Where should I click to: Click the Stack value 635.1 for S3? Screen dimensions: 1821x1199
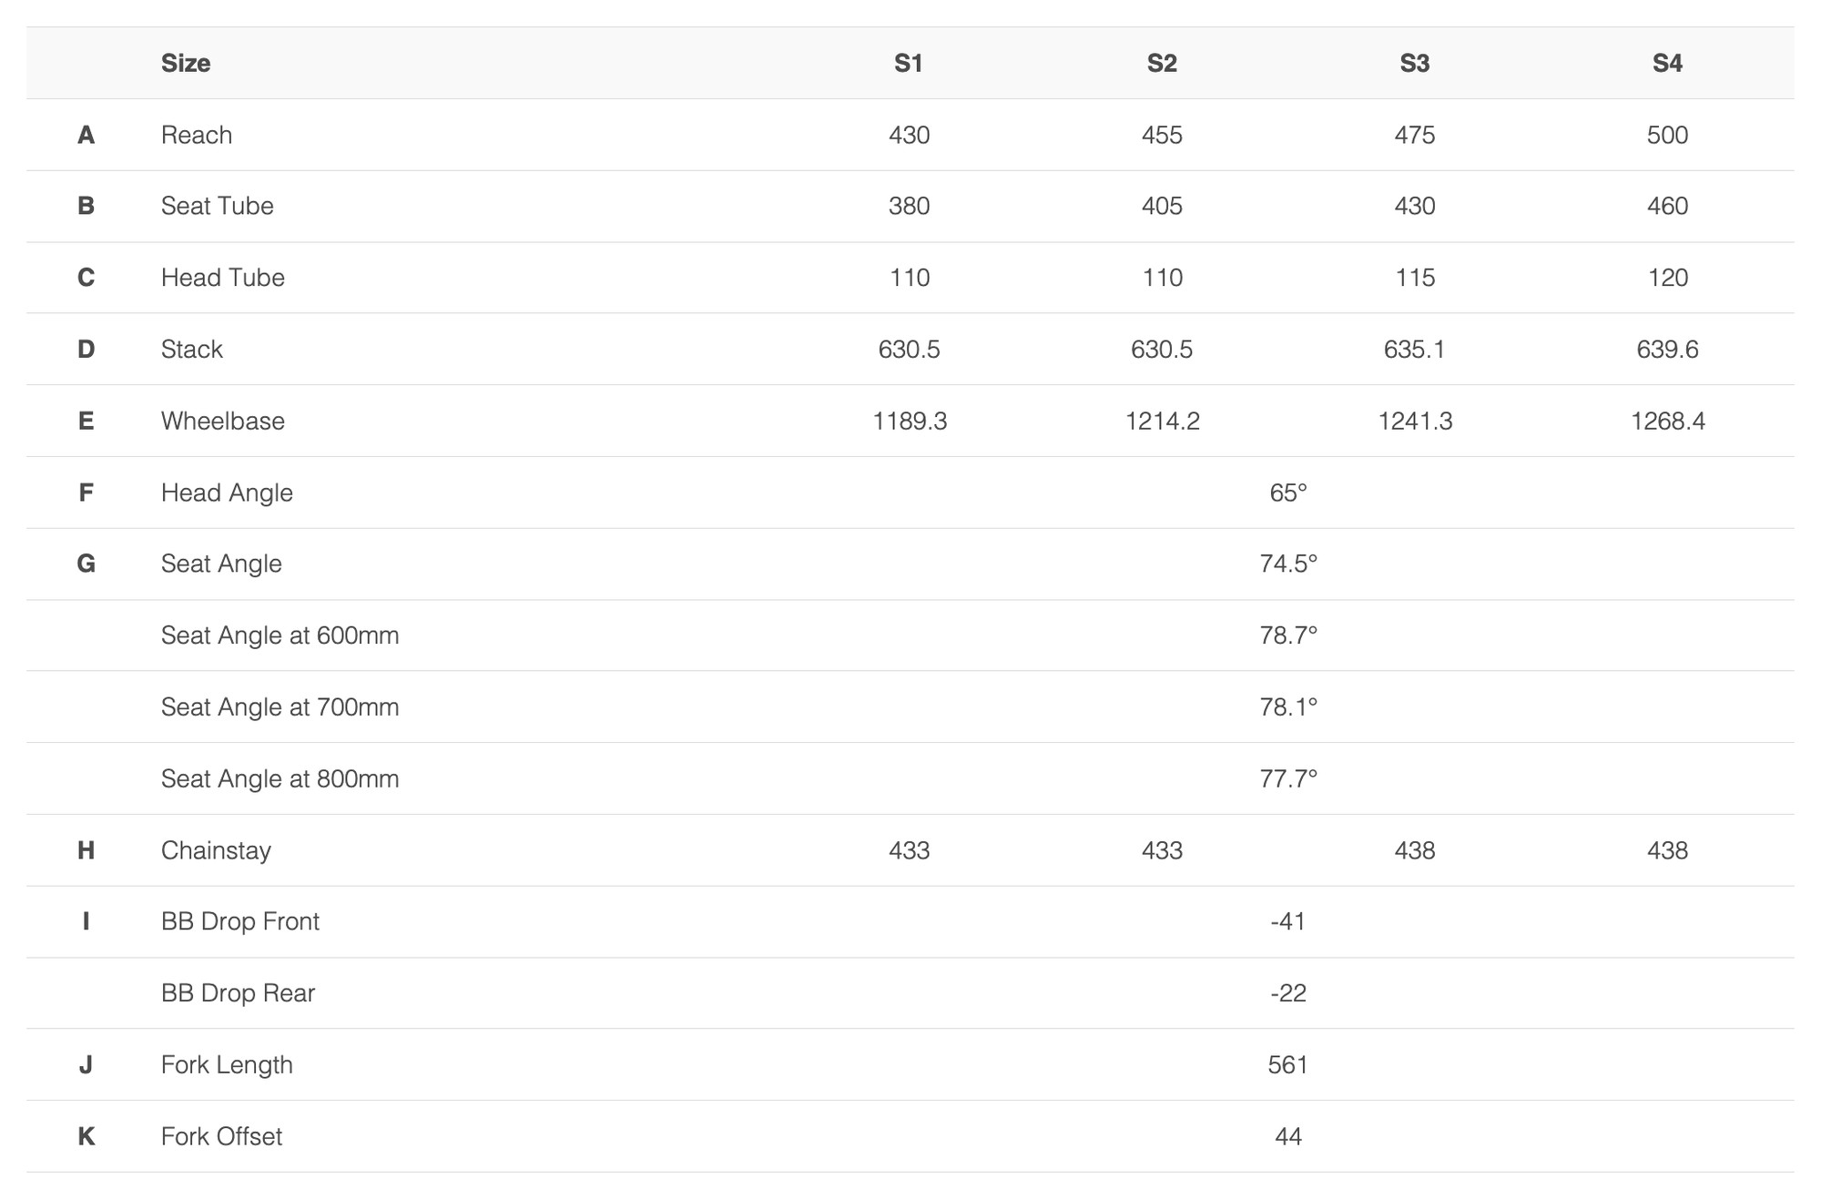click(x=1415, y=350)
